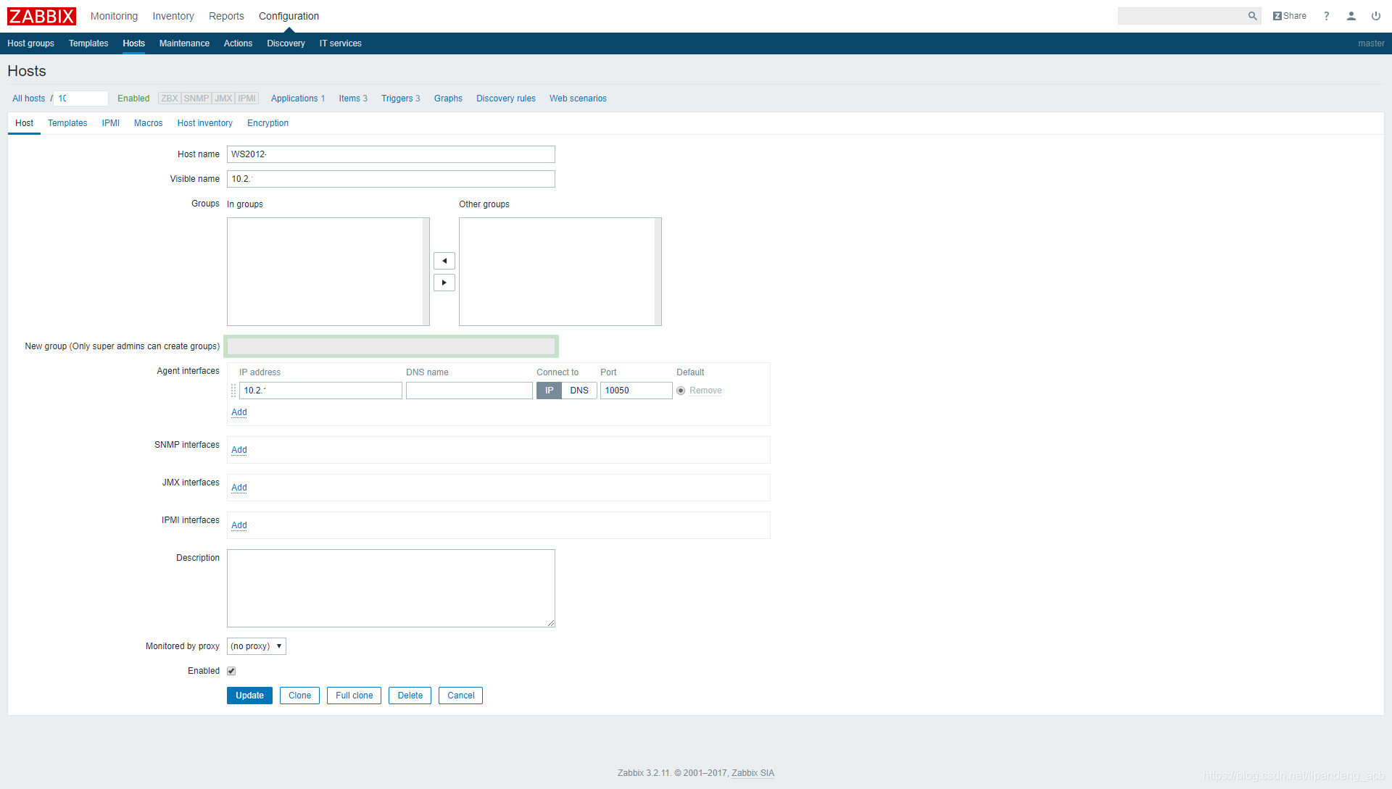
Task: Open the help question mark
Action: pos(1326,16)
